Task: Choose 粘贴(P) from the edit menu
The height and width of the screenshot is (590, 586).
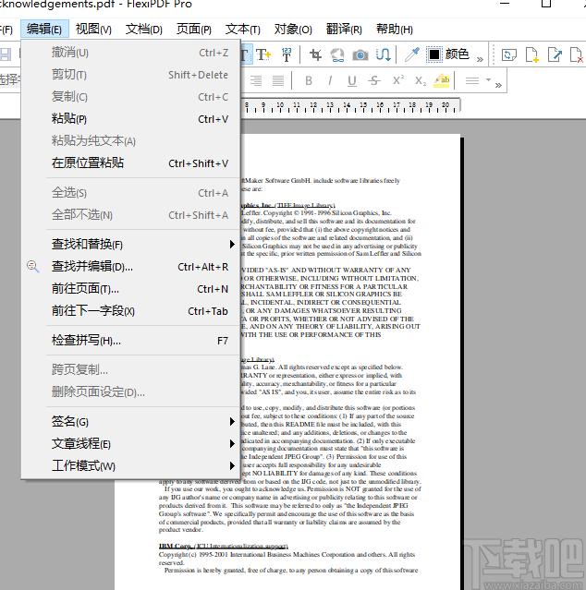Action: [130, 119]
